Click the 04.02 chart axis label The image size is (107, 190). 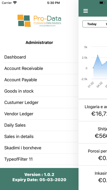click(x=100, y=85)
